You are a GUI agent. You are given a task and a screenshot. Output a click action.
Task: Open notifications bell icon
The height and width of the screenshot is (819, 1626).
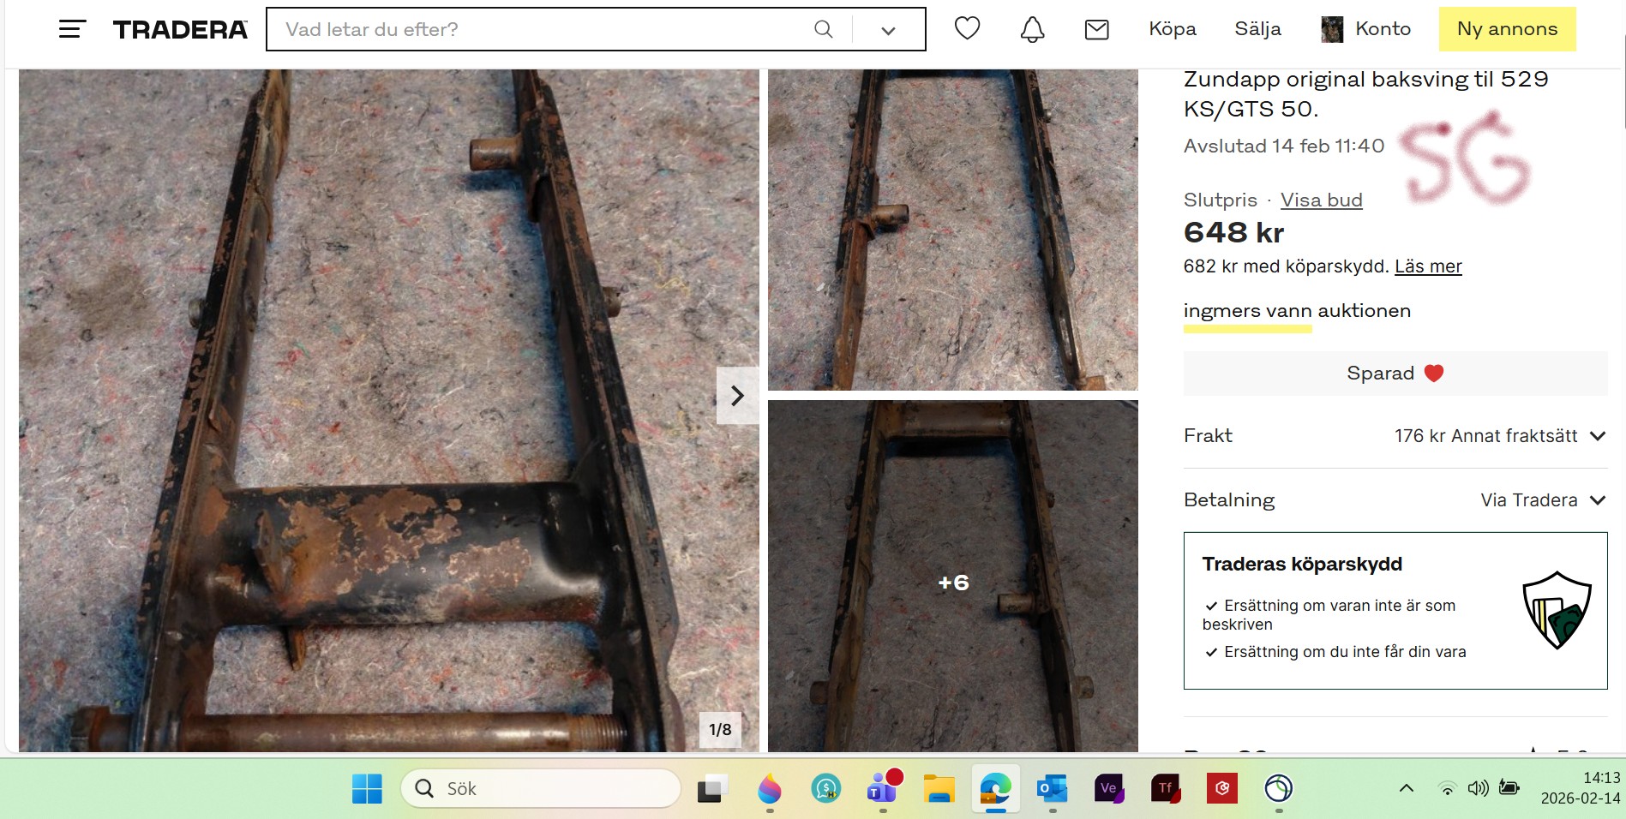coord(1032,29)
